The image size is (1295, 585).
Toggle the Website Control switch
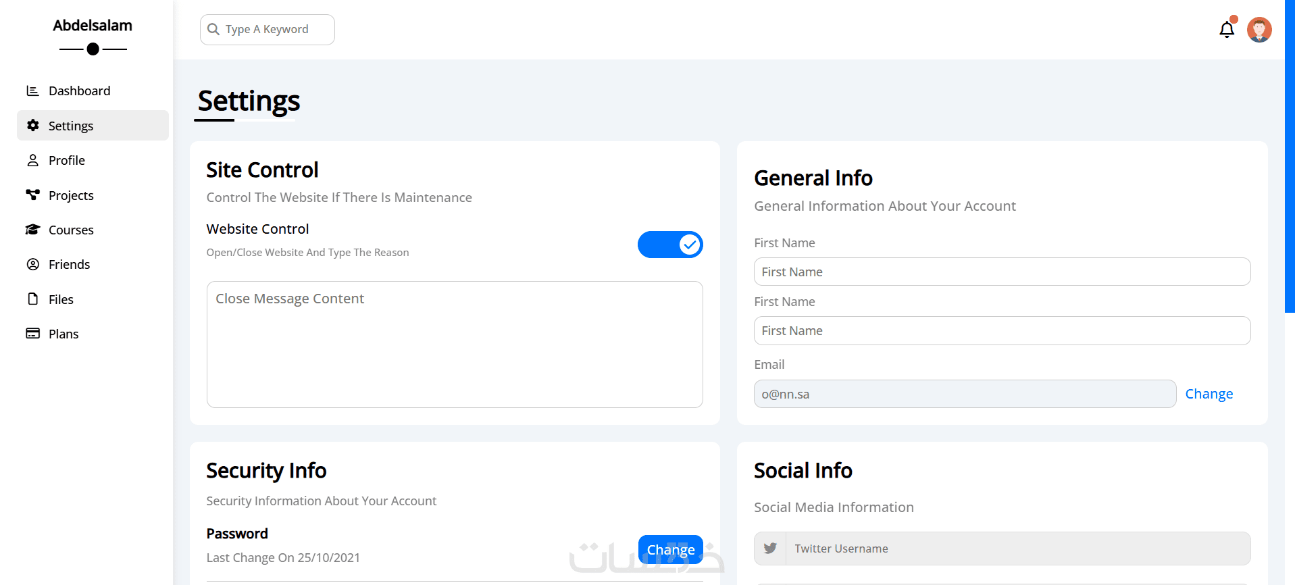pyautogui.click(x=670, y=245)
